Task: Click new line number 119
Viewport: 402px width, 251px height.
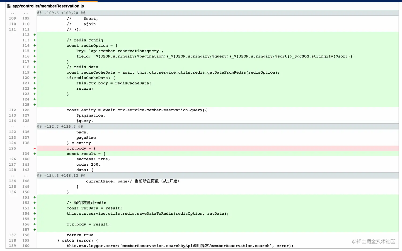Action: click(26, 72)
